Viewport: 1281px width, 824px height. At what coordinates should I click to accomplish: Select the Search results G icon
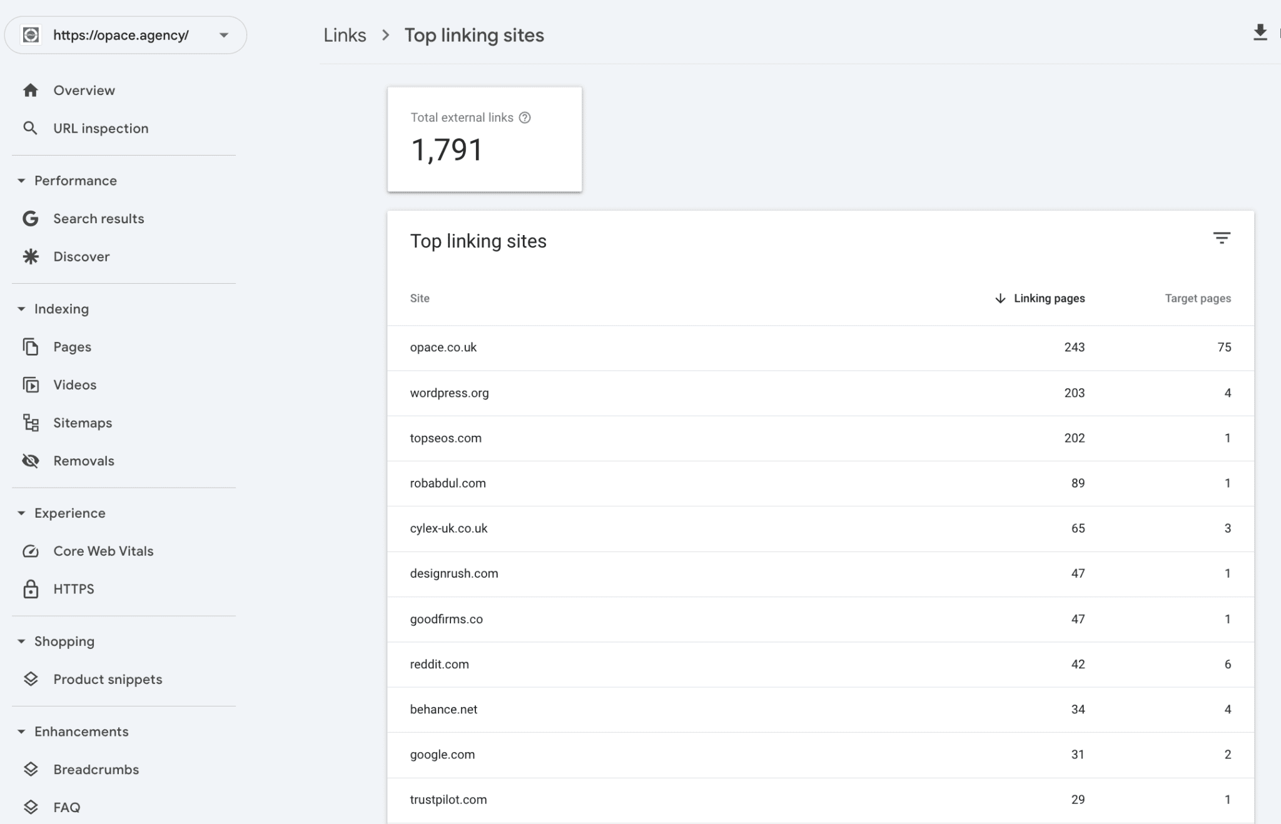[30, 218]
